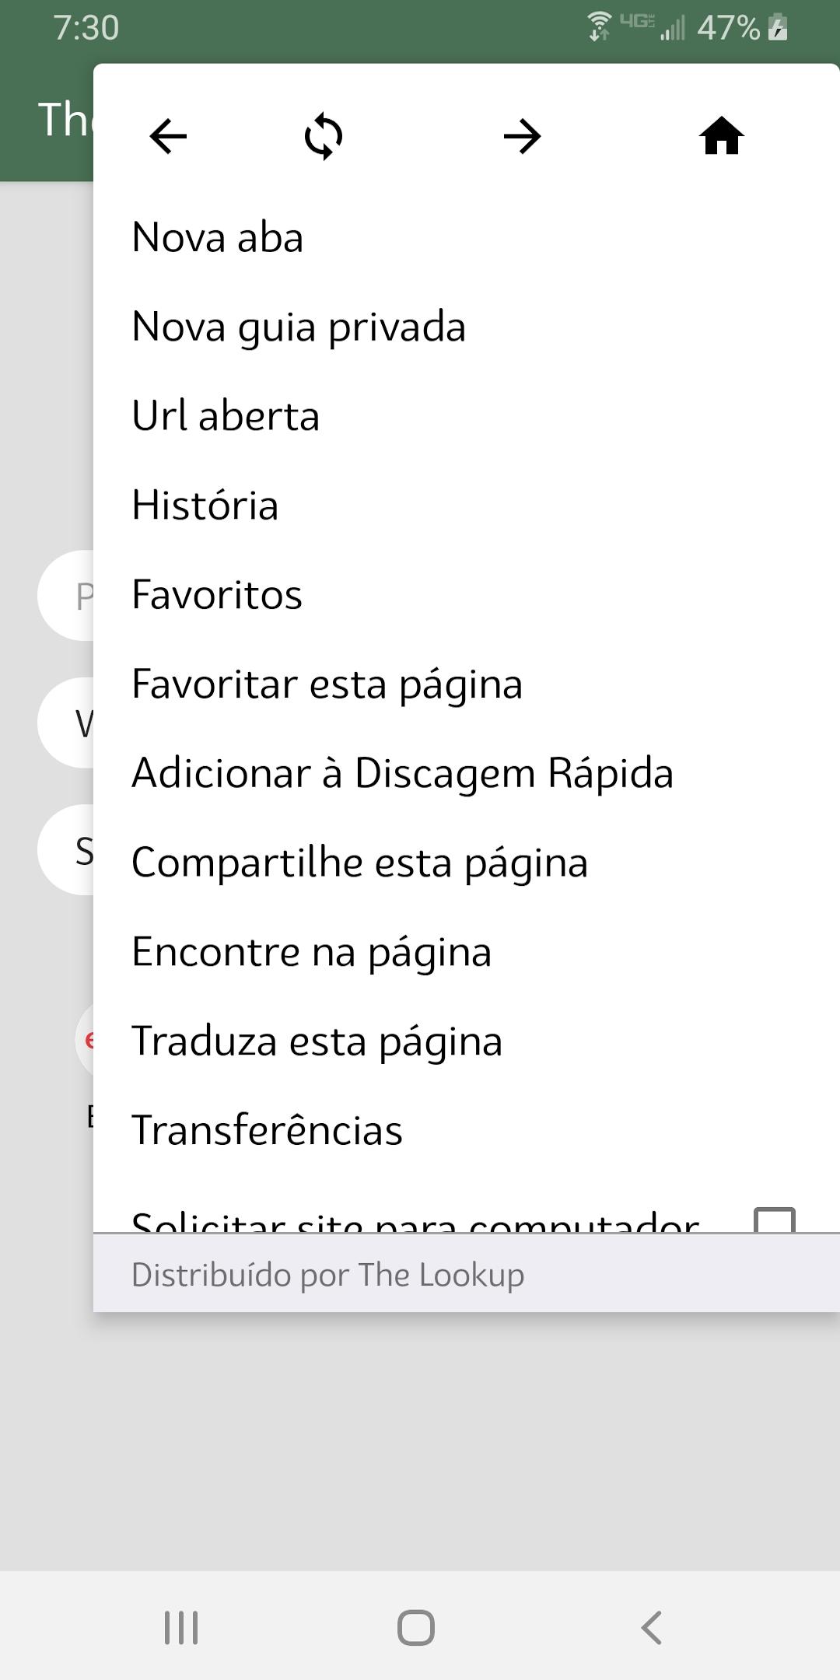Viewport: 840px width, 1680px height.
Task: Select Nova guia privada
Action: pos(299,327)
